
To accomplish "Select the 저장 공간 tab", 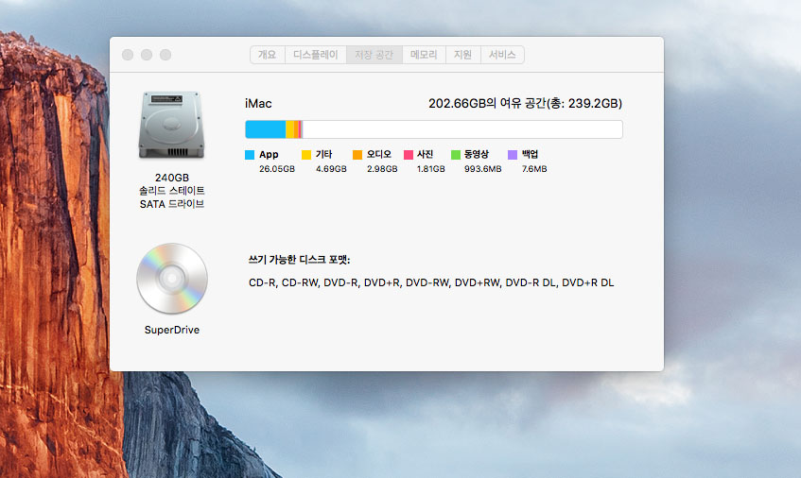I will click(x=374, y=55).
